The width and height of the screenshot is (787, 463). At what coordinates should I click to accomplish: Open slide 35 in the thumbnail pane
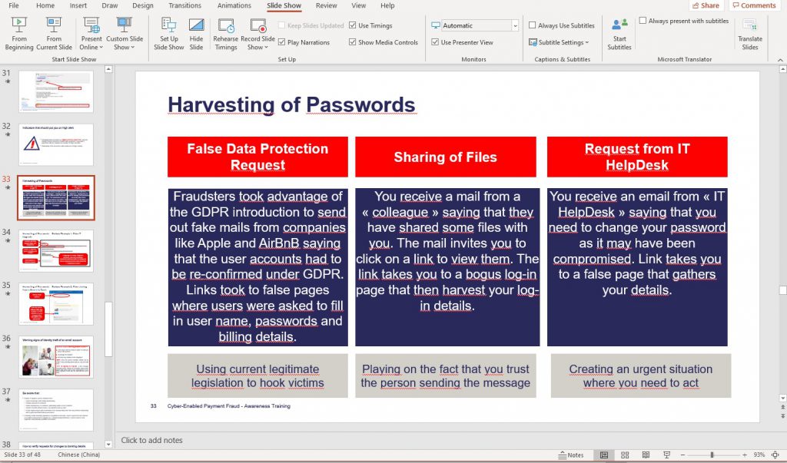pyautogui.click(x=55, y=304)
